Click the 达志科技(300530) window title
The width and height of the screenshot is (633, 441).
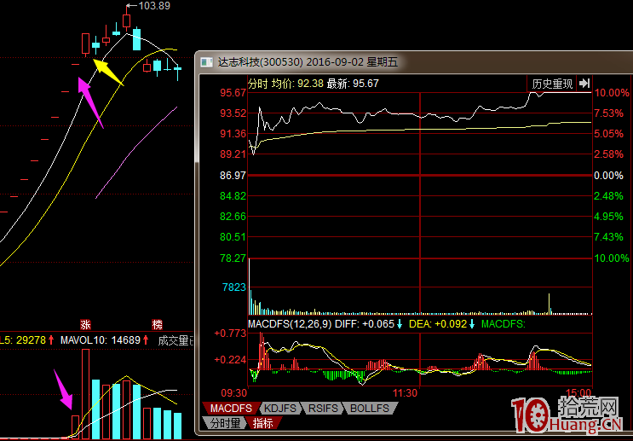(x=261, y=62)
